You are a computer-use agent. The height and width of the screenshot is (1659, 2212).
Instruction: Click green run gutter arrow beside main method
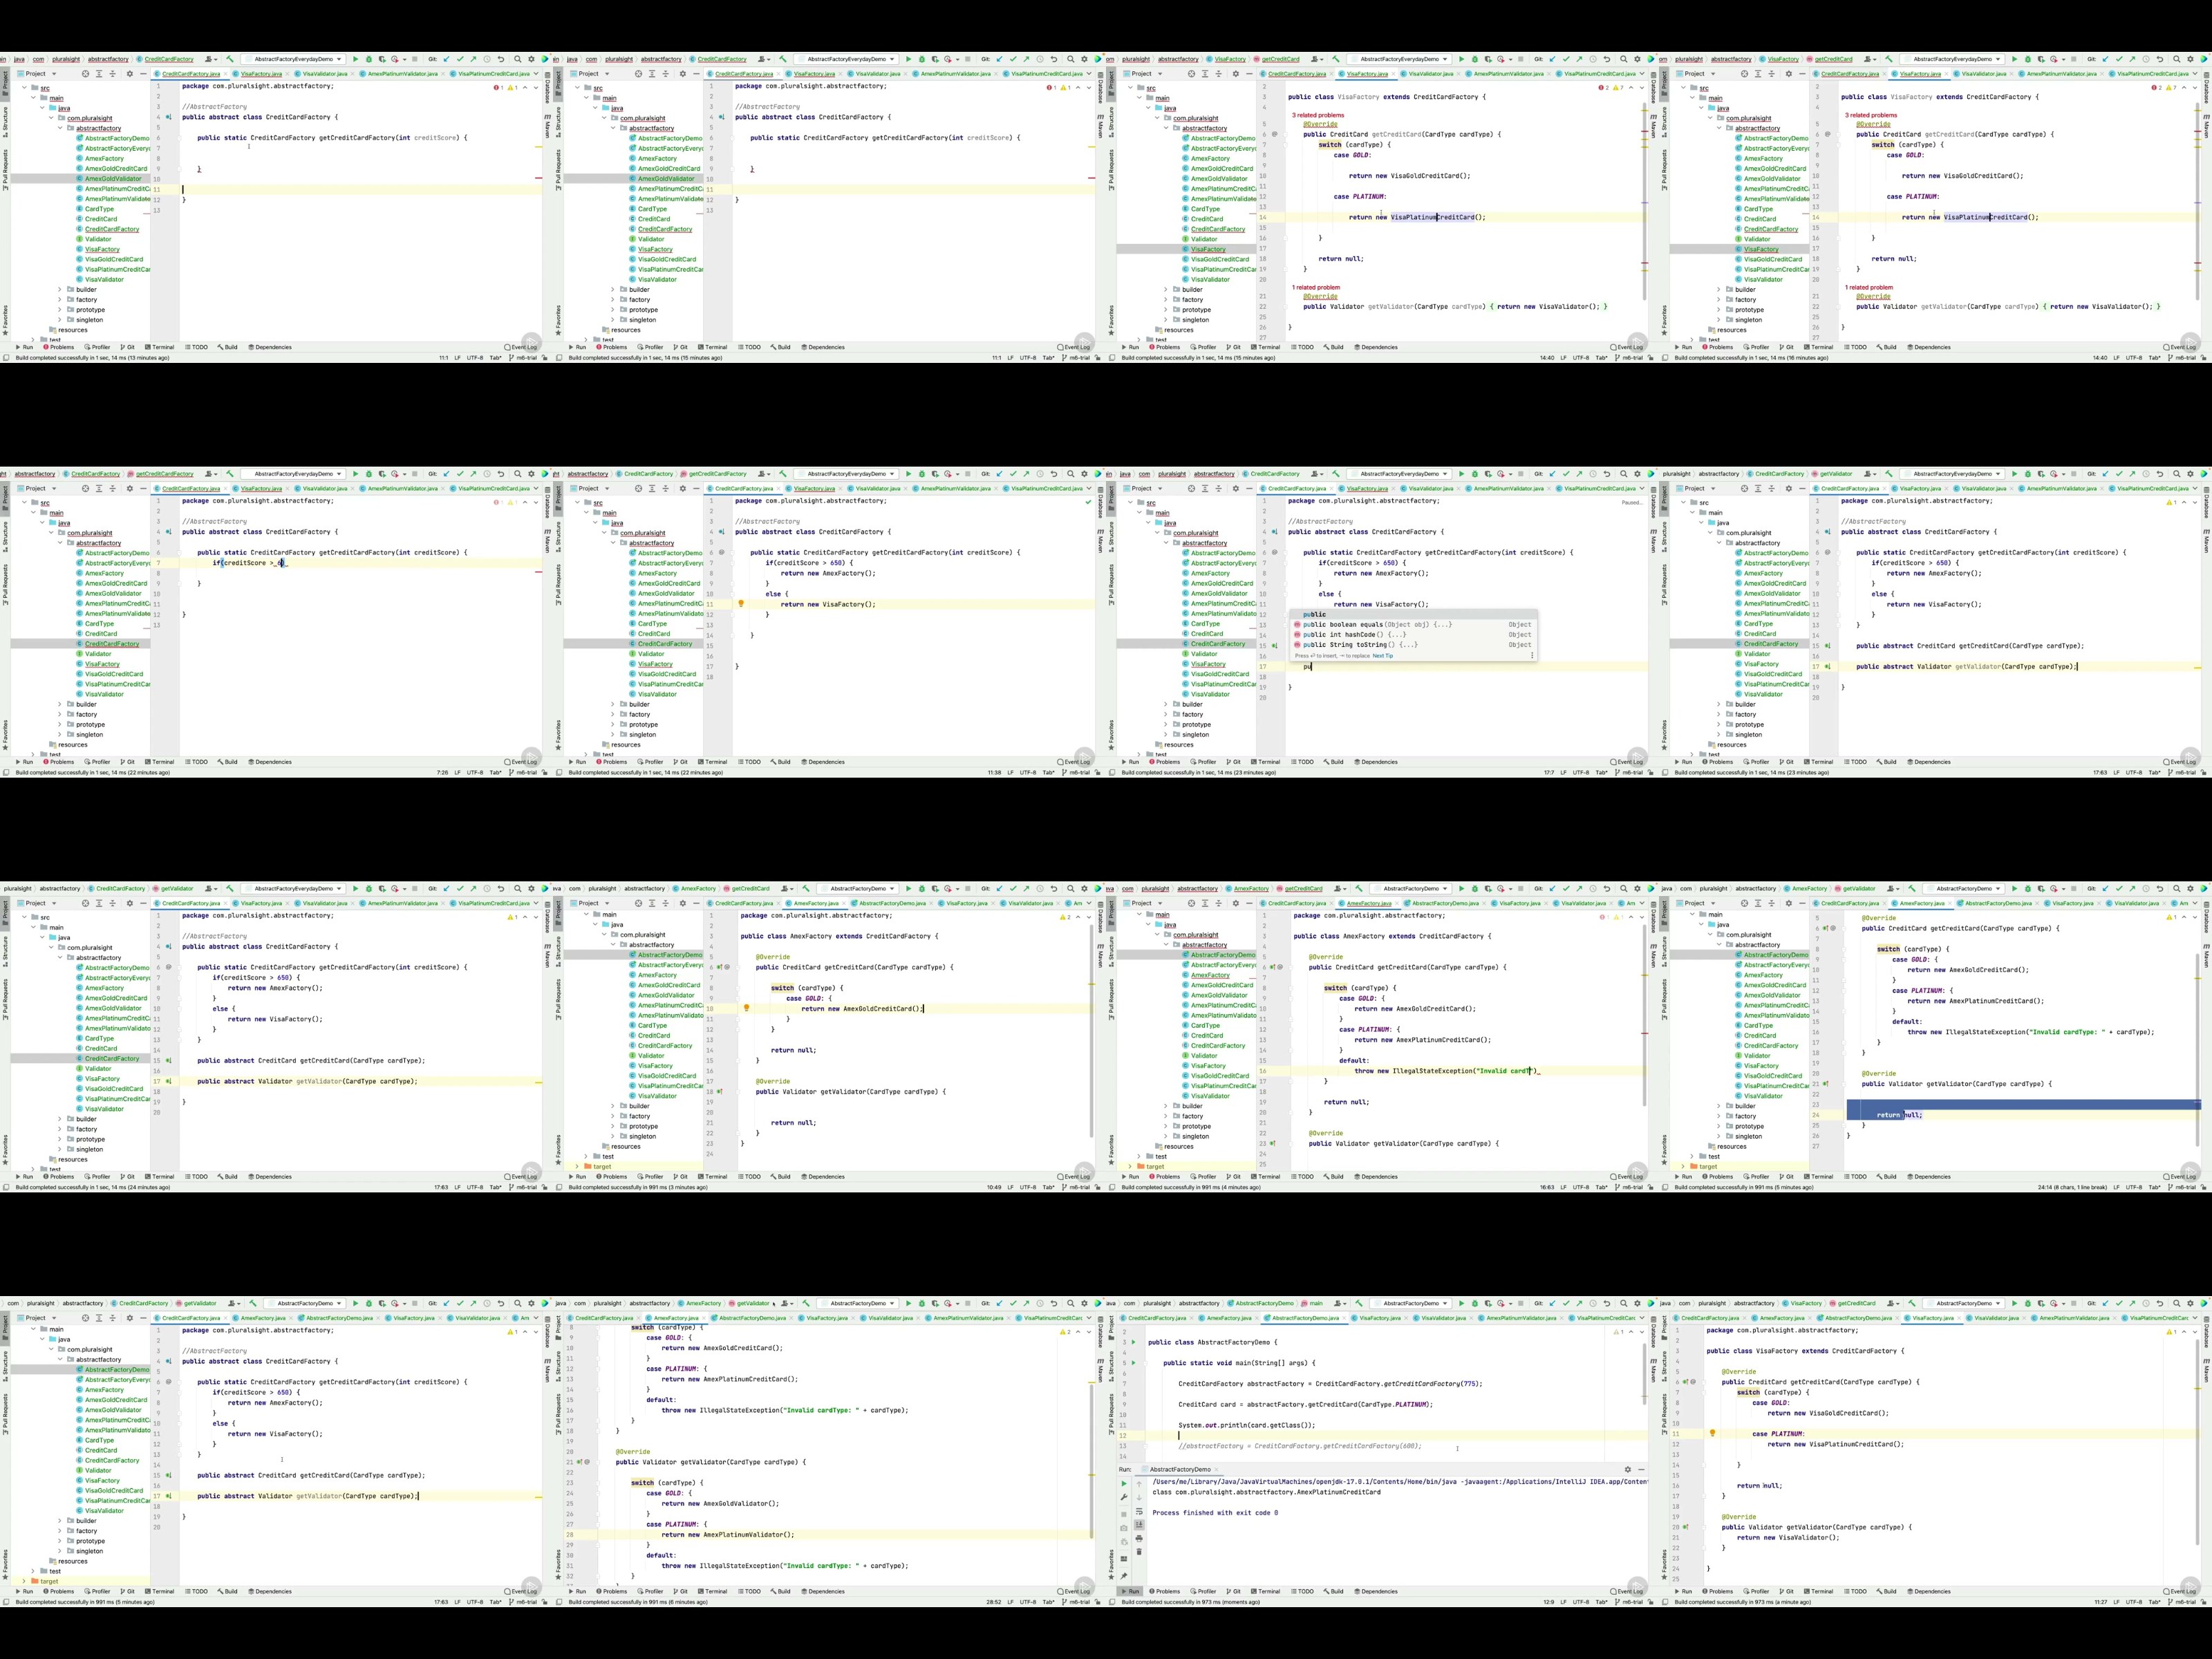[1133, 1362]
